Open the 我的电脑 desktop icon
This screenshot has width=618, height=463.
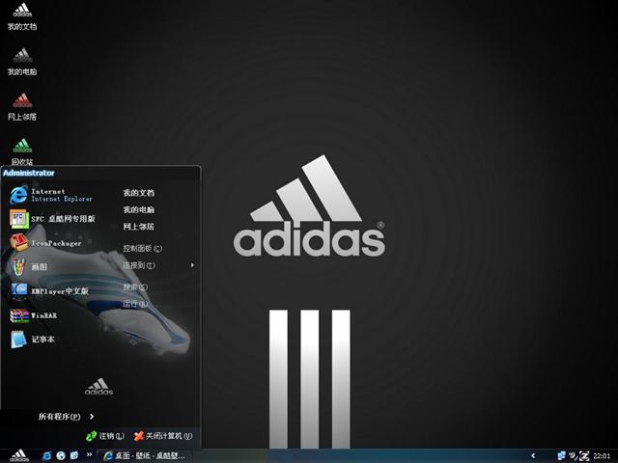tap(22, 62)
